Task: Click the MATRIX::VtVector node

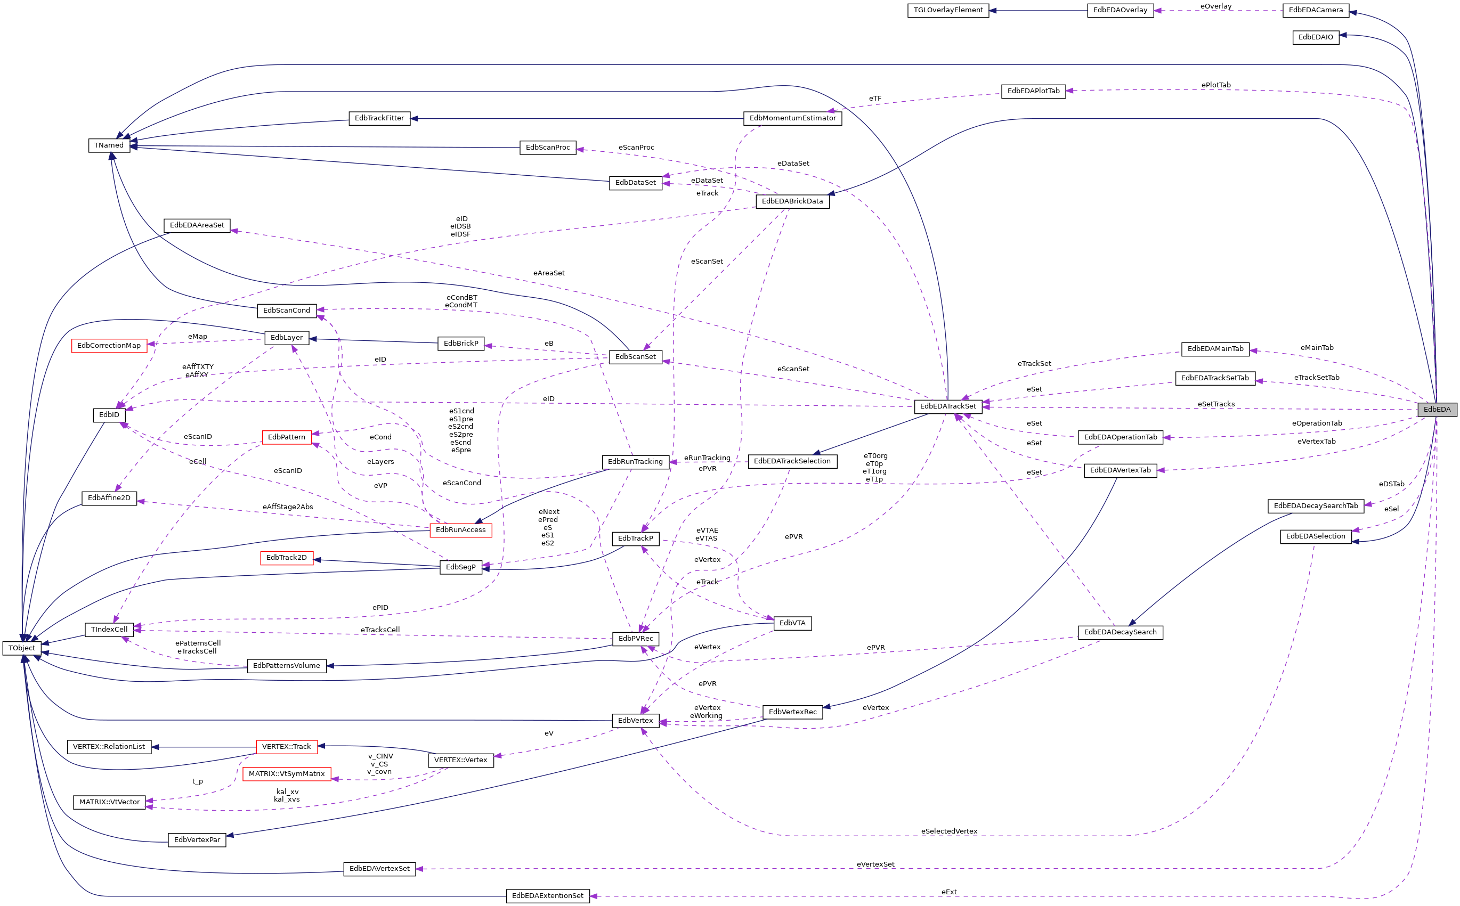Action: pyautogui.click(x=109, y=802)
